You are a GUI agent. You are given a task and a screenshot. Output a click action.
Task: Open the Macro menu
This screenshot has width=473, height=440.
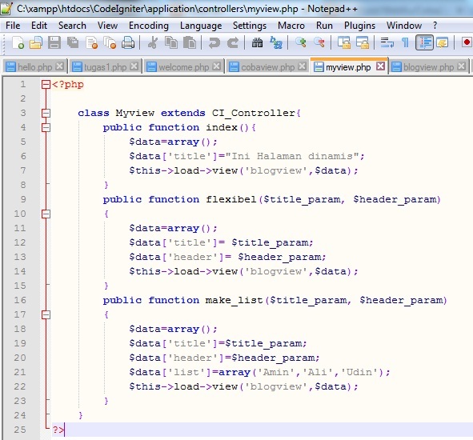[291, 26]
